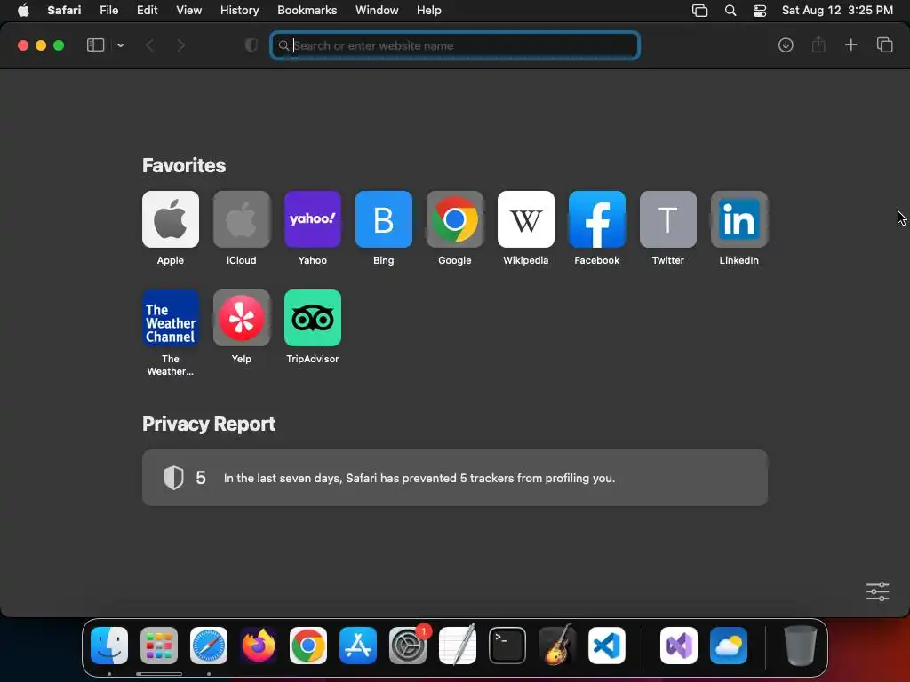
Task: Open the History menu
Action: (x=239, y=11)
